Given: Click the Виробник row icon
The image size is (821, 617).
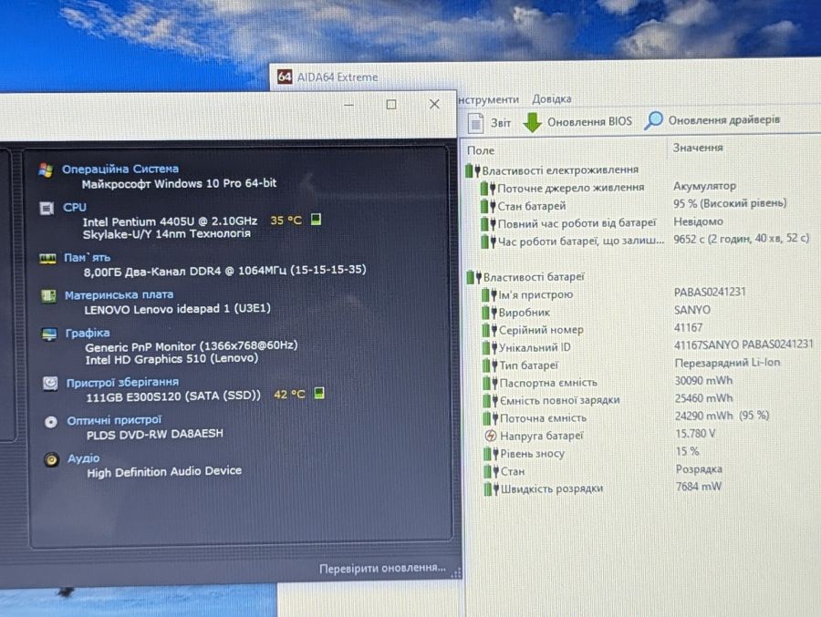Looking at the screenshot, I should [490, 313].
